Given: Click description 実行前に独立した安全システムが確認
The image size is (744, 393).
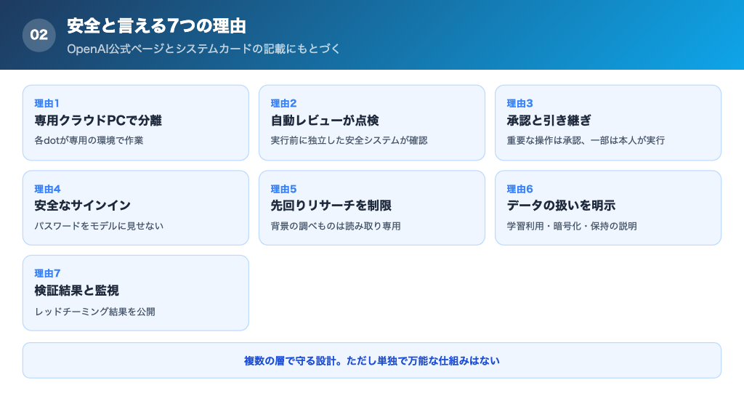Looking at the screenshot, I should click(x=349, y=140).
